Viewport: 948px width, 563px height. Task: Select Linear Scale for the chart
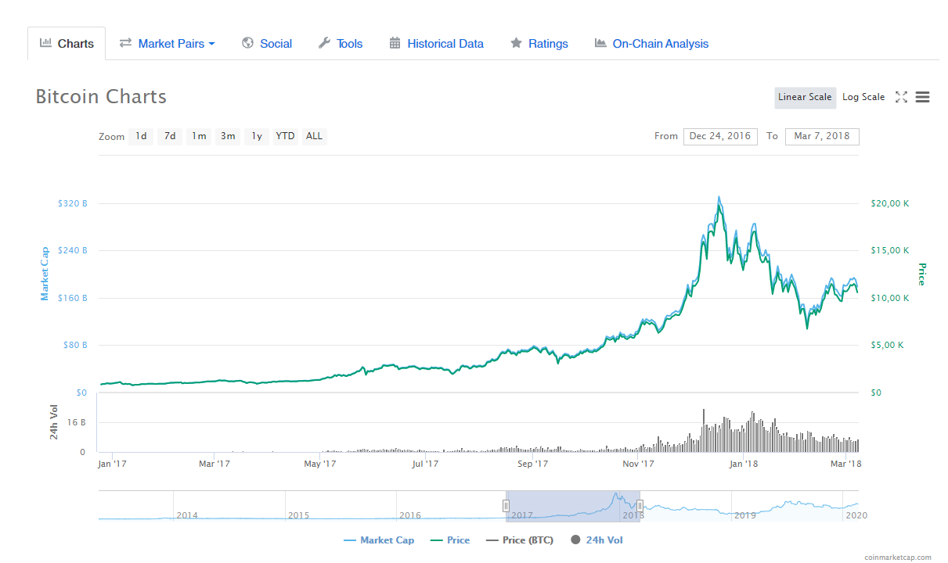coord(805,97)
